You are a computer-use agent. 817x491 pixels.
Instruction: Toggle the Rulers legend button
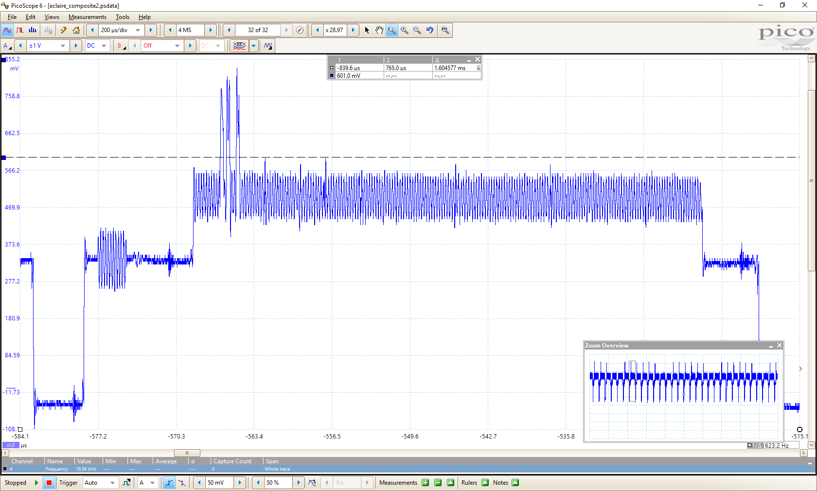[x=485, y=483]
